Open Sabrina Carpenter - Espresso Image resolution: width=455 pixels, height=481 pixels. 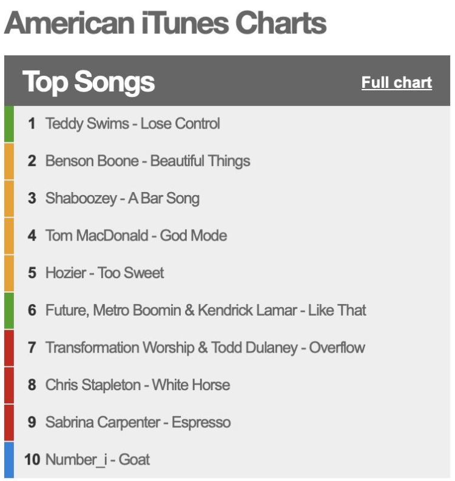click(138, 422)
